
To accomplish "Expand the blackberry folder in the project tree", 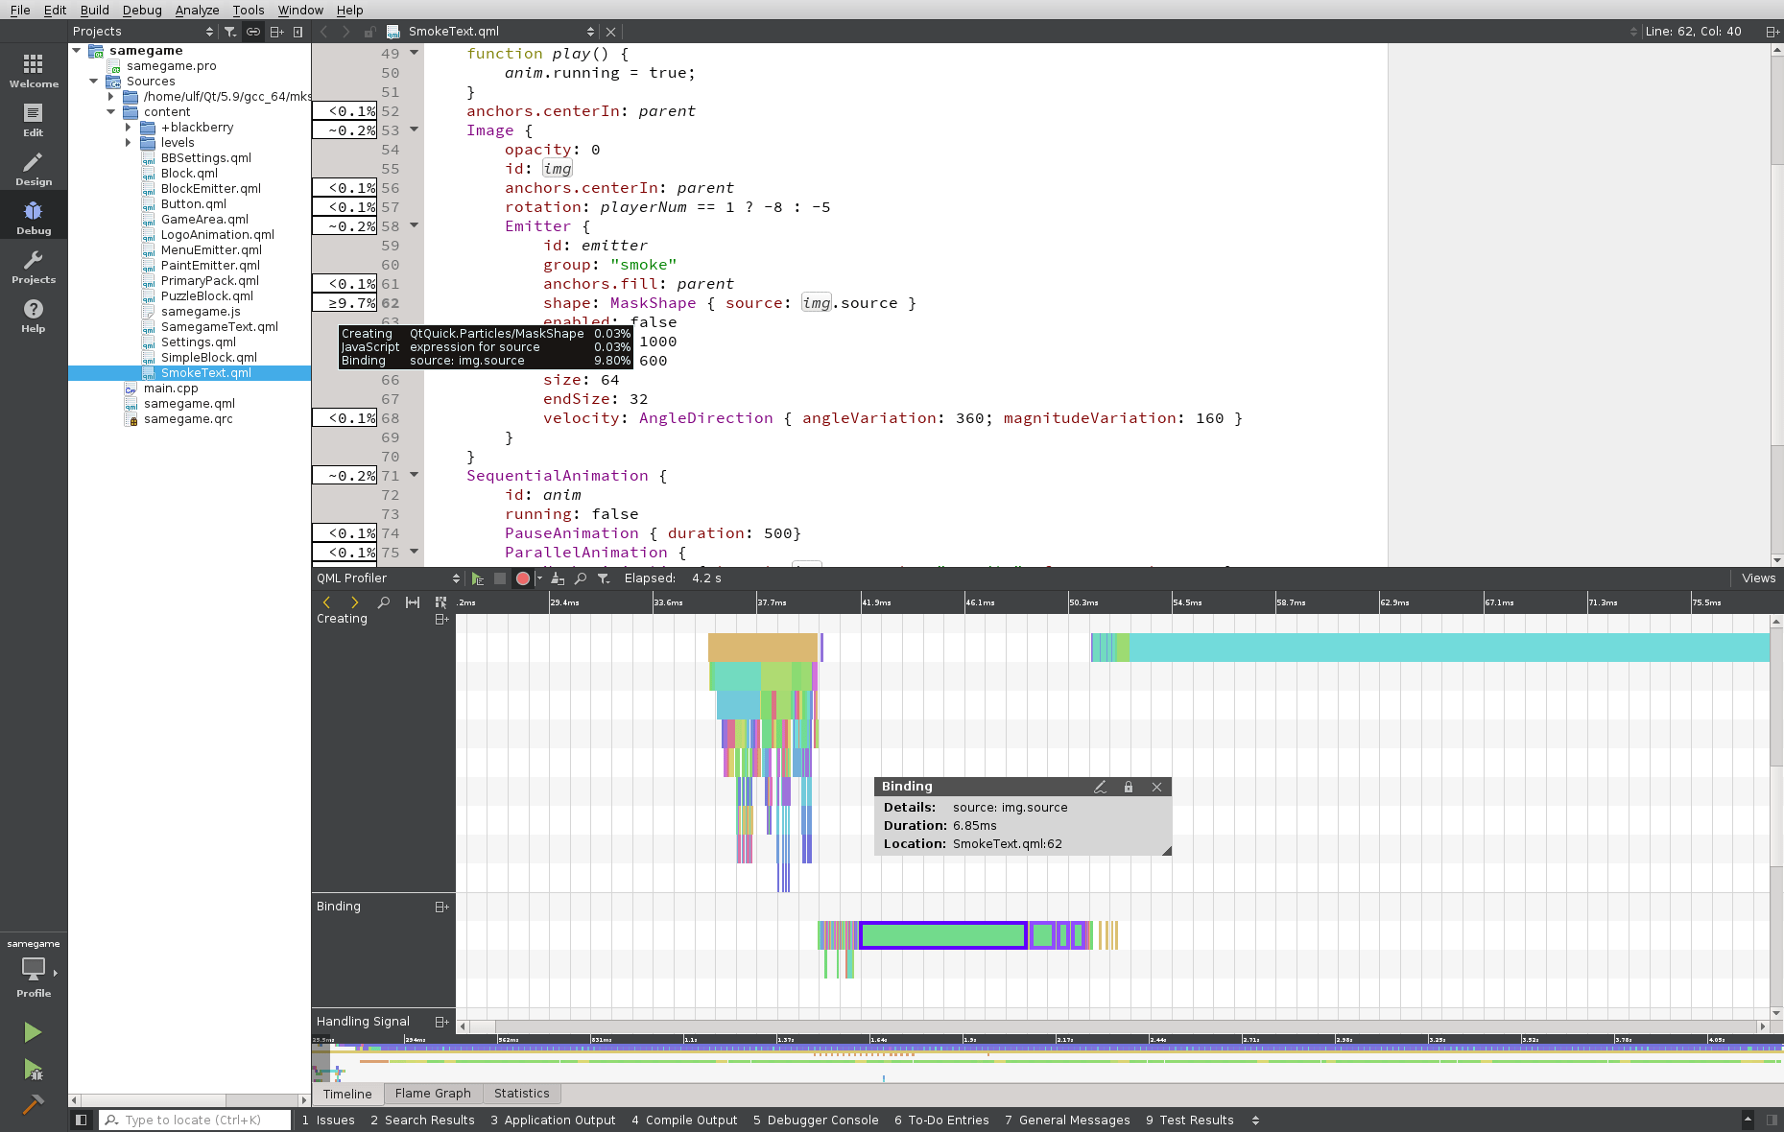I will [x=128, y=127].
